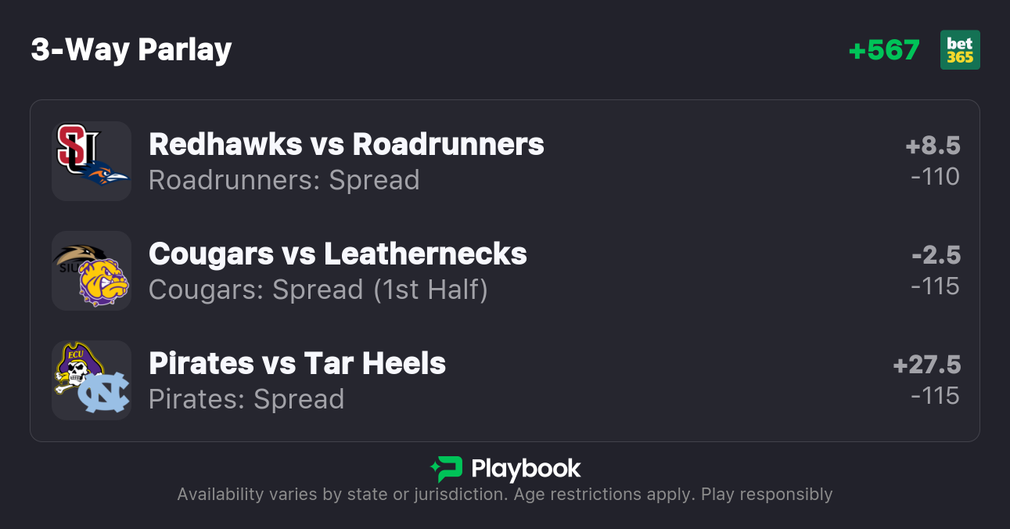Click the Redhawks vs Roadrunners team logos
The height and width of the screenshot is (529, 1010).
tap(92, 161)
